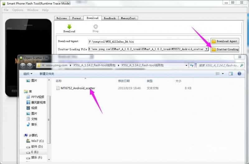Image resolution: width=249 pixels, height=164 pixels.
Task: Click the Forward arrow in Open Scatter File dialog
Action: (x=30, y=65)
